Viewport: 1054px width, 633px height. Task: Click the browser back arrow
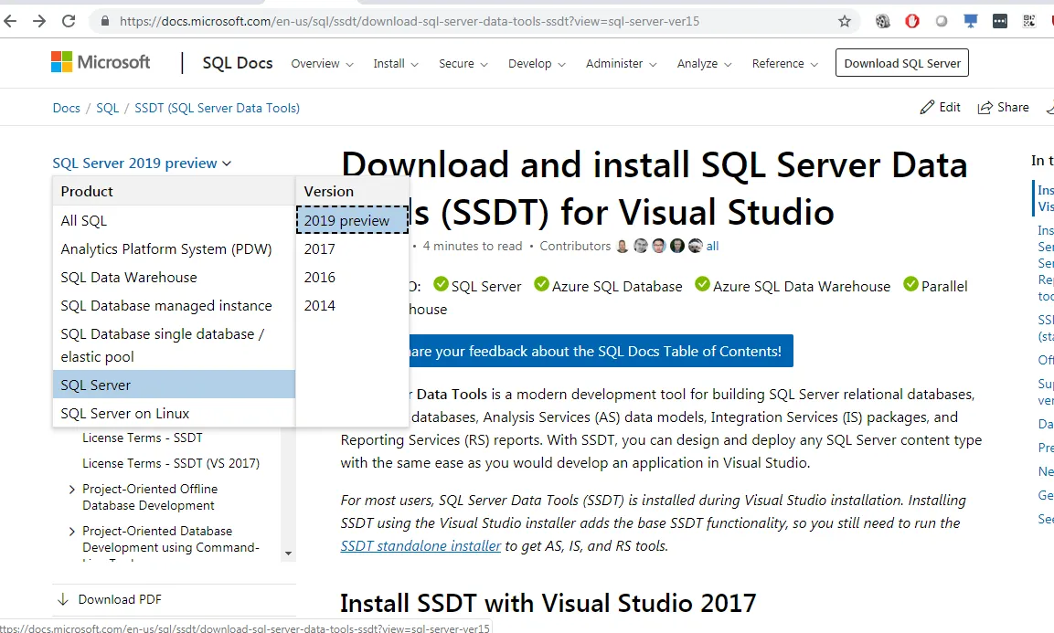point(10,22)
